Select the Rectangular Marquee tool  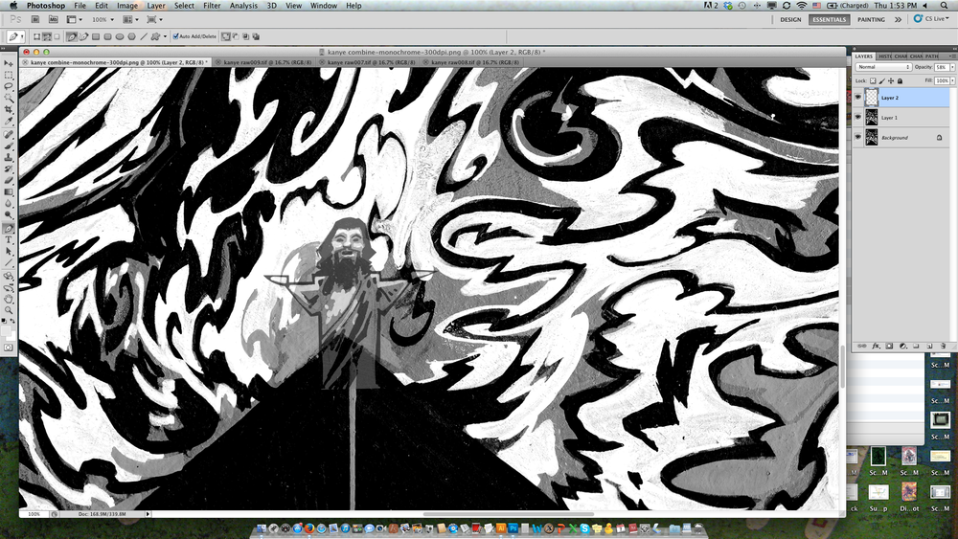tap(9, 75)
